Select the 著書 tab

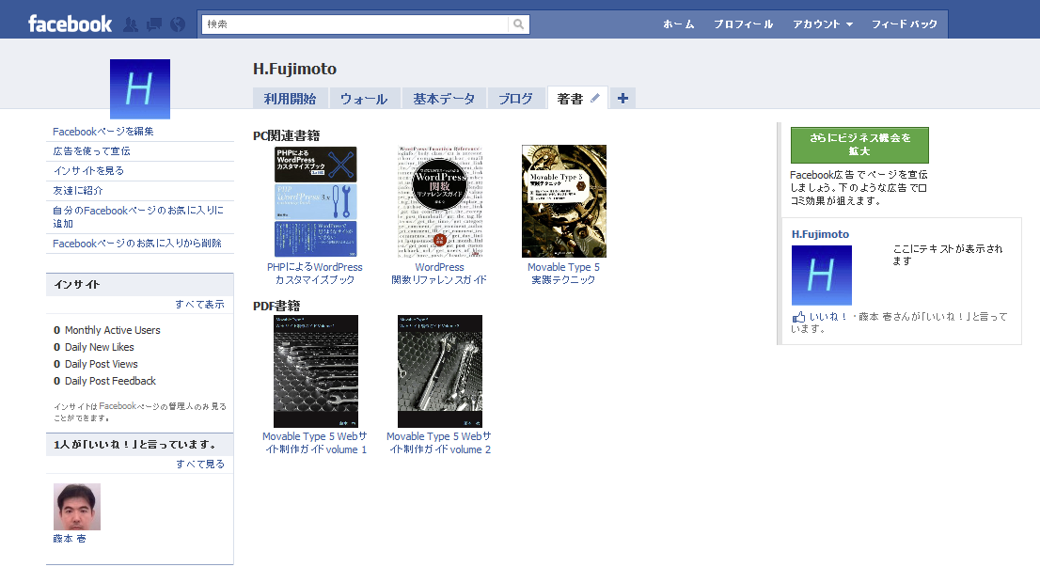570,99
